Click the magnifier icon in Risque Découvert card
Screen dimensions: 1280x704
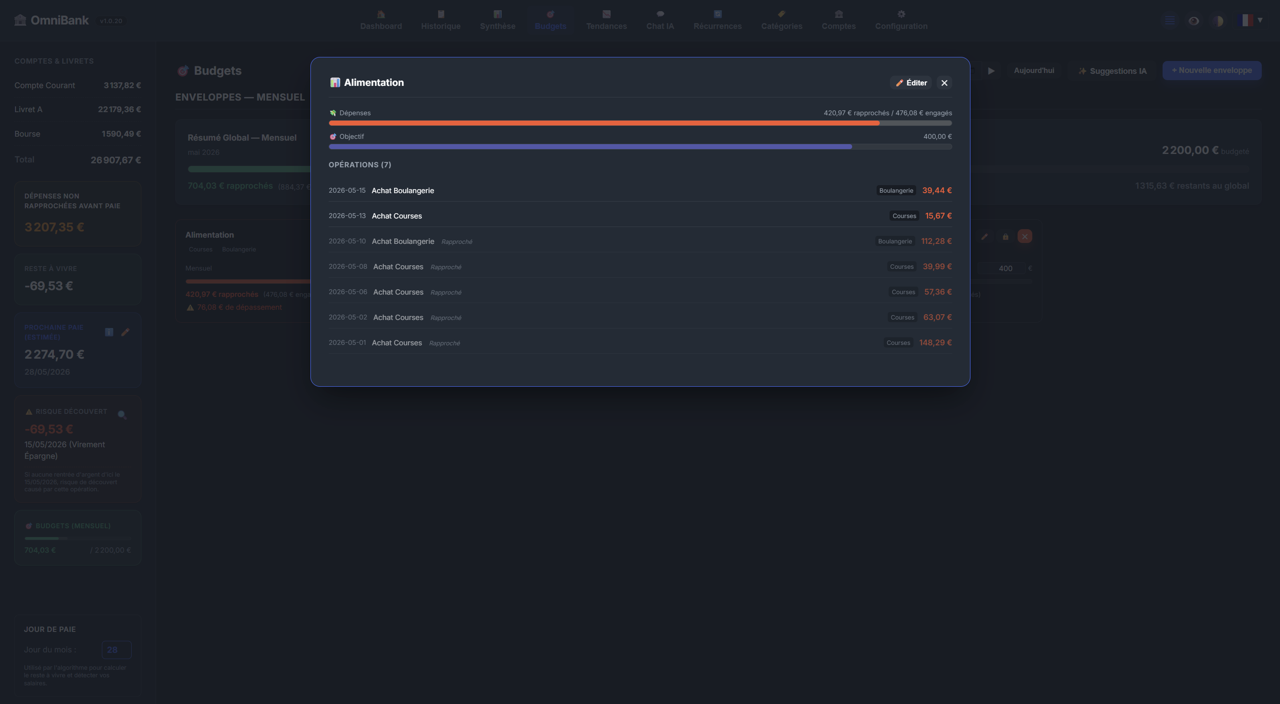pyautogui.click(x=122, y=415)
